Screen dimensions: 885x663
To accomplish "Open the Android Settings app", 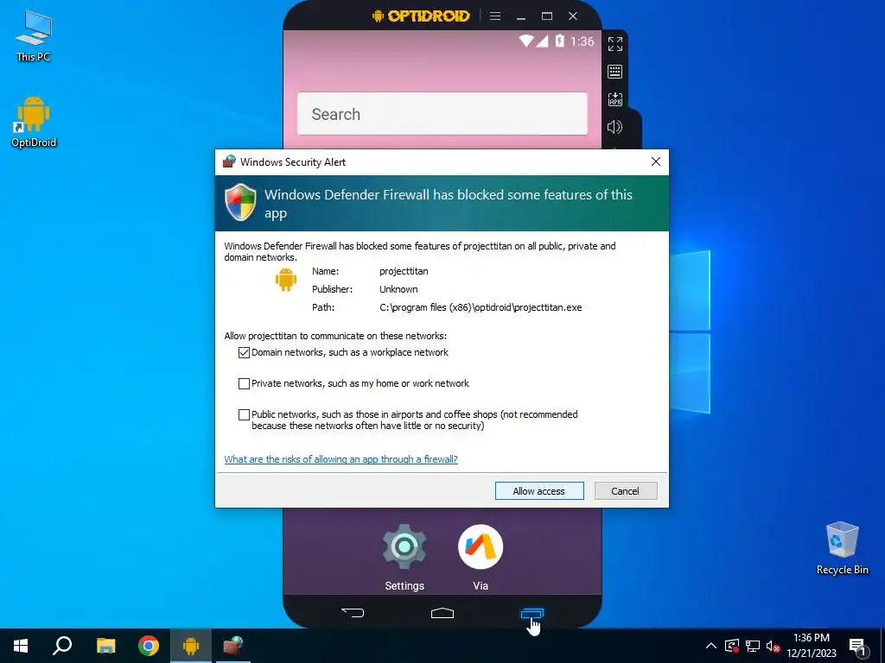I will pyautogui.click(x=404, y=557).
